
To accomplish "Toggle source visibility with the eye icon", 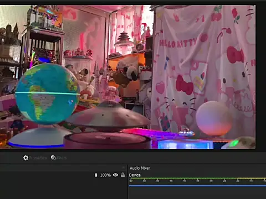I will coord(115,175).
